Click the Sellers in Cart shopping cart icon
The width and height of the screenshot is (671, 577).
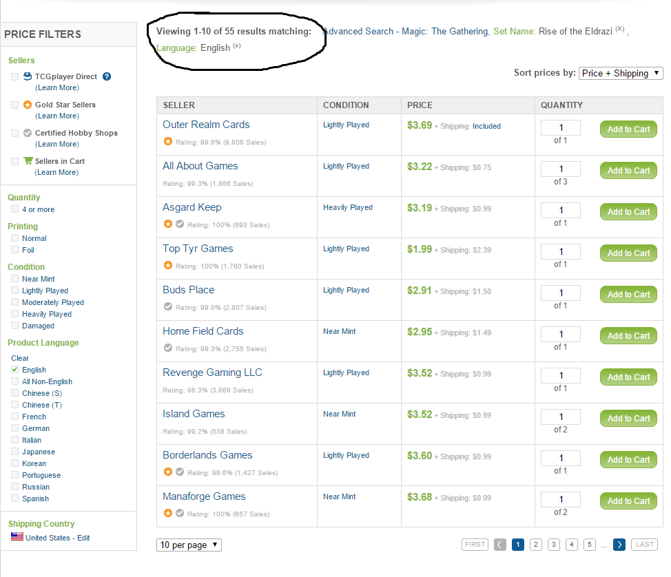click(28, 161)
